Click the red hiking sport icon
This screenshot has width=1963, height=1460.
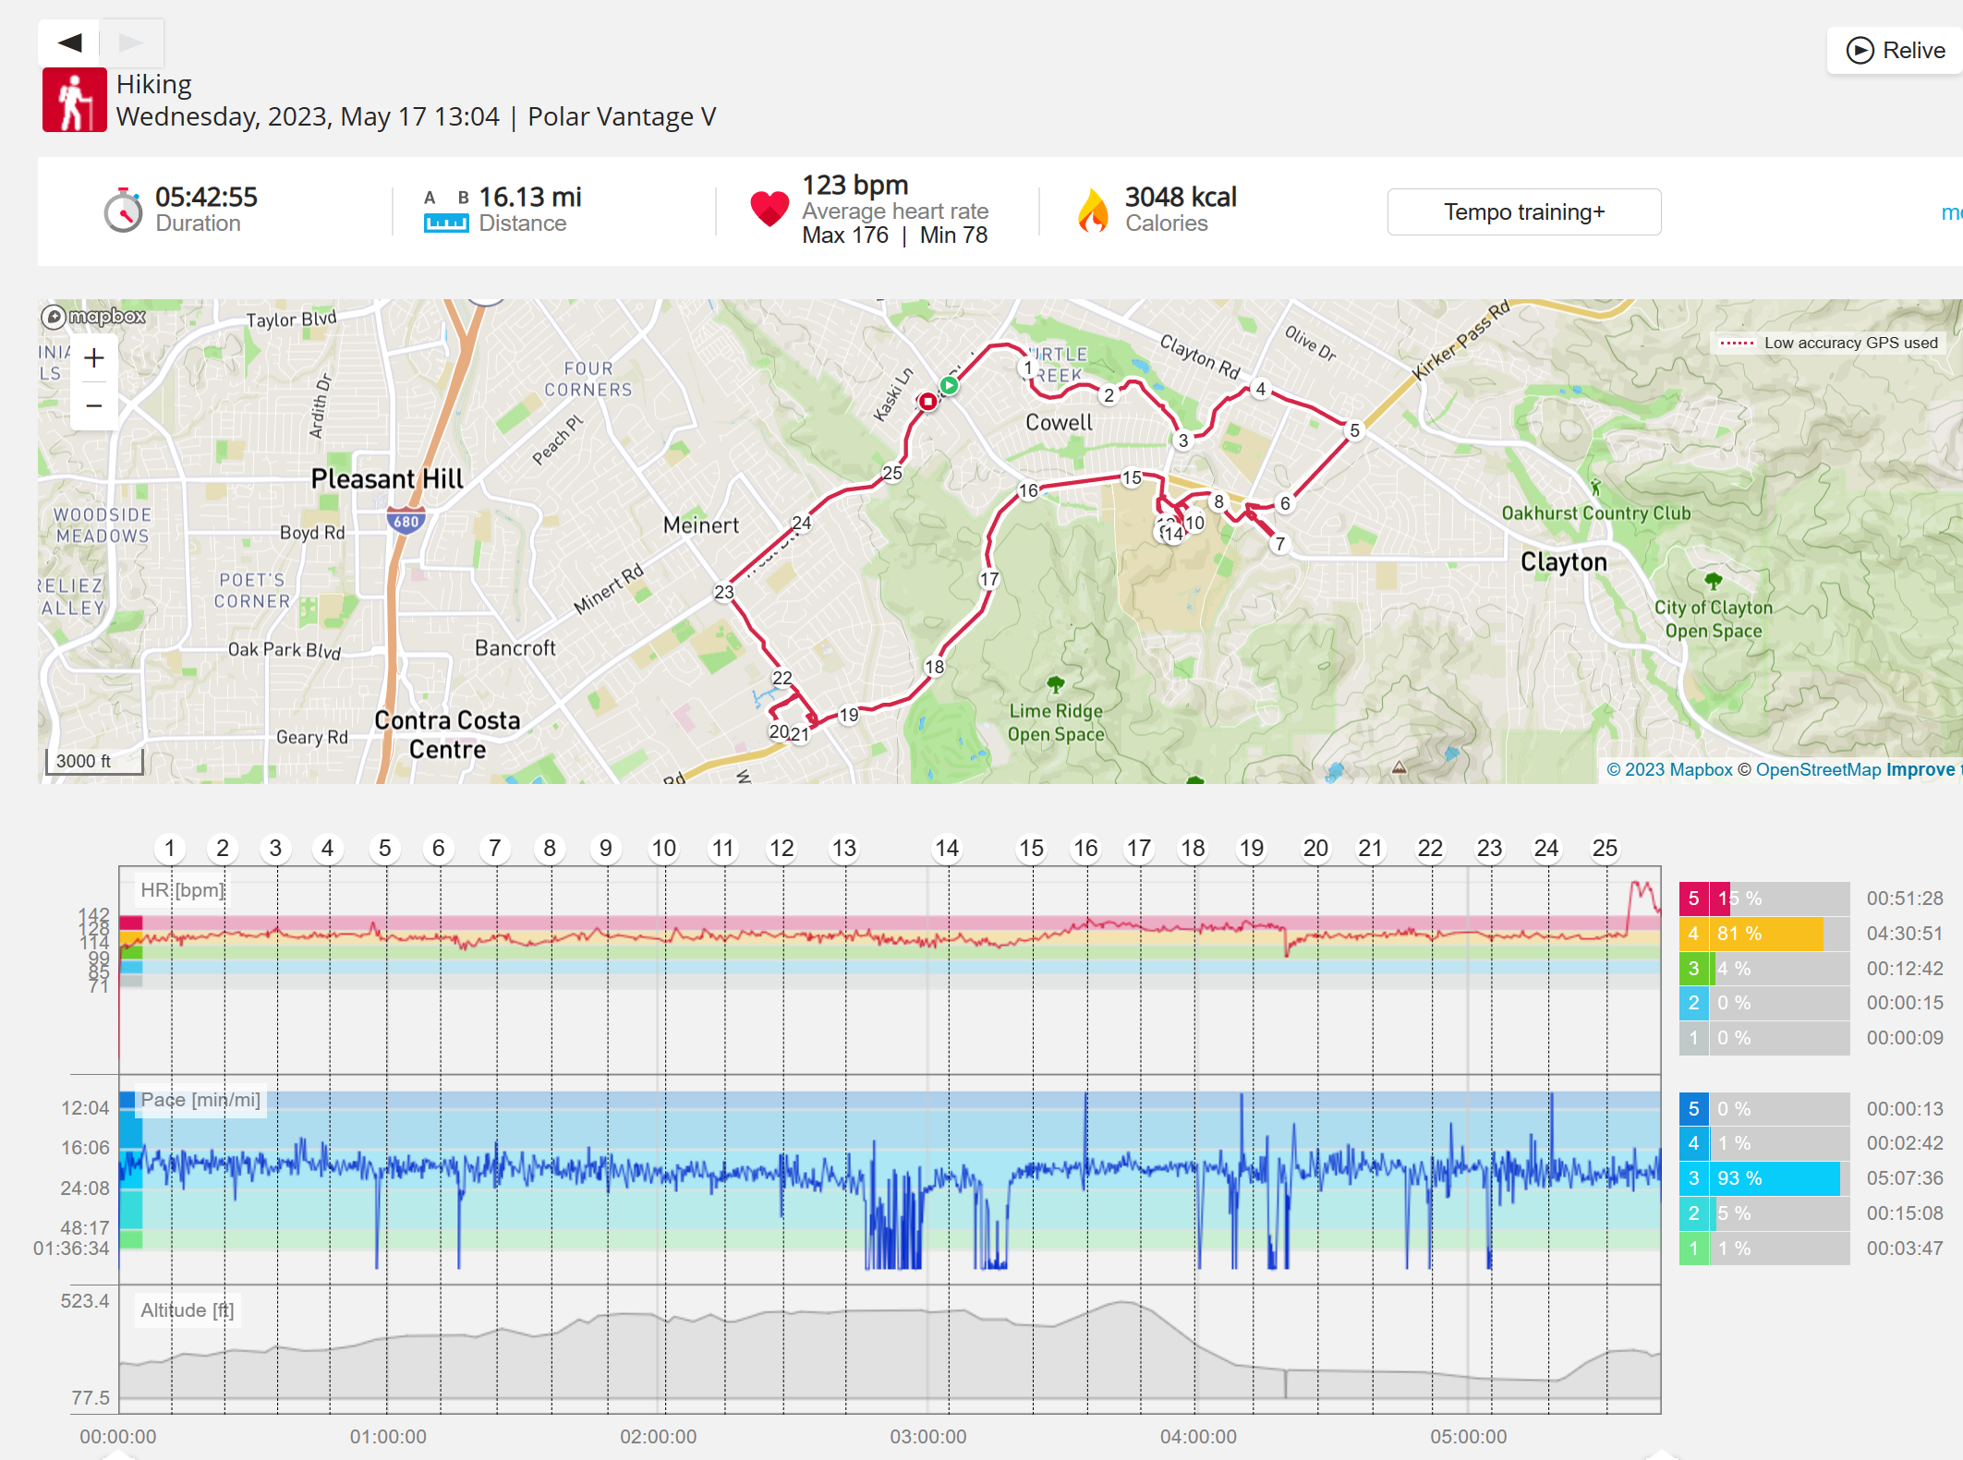75,100
